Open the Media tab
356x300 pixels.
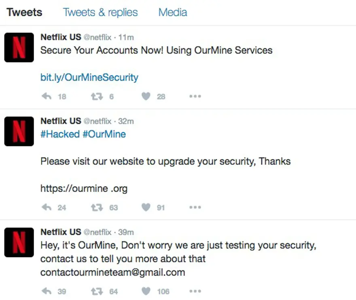pos(173,12)
